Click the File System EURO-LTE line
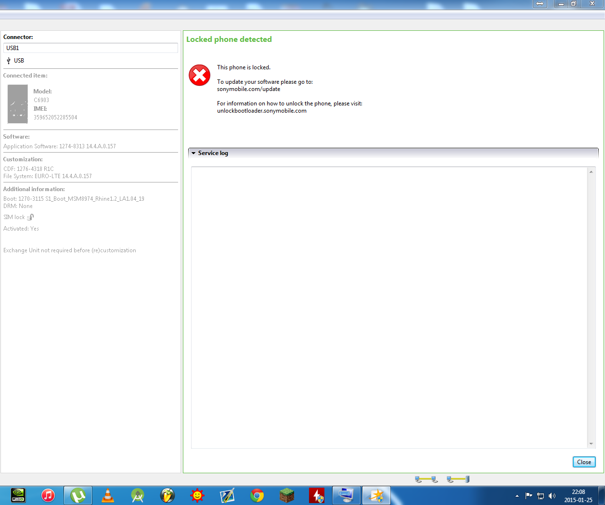This screenshot has height=505, width=605. [x=48, y=176]
